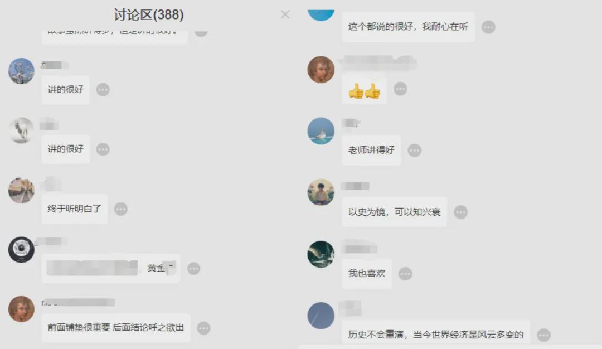
Task: Open more options beside 我也喜欢
Action: (x=405, y=274)
